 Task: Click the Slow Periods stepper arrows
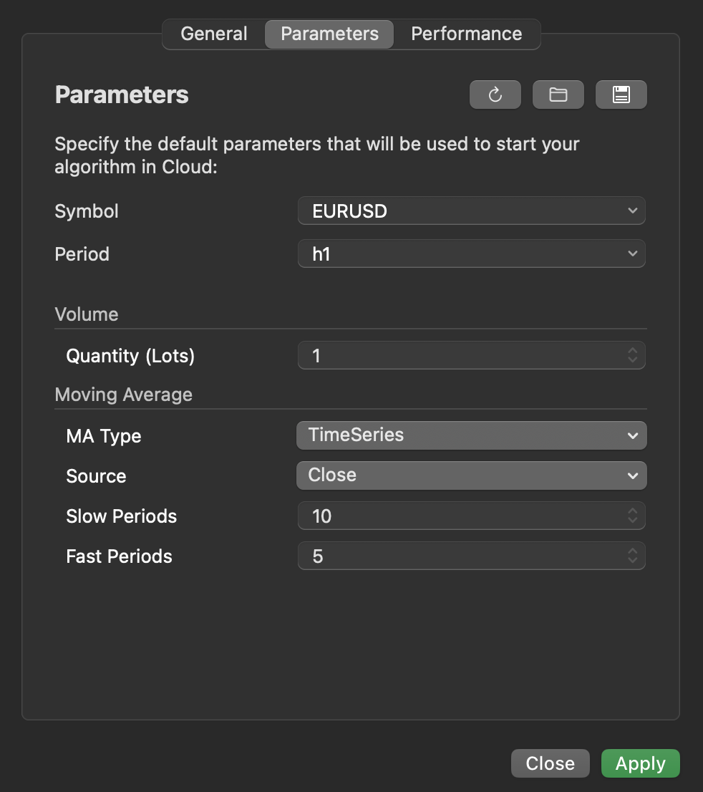[x=632, y=516]
